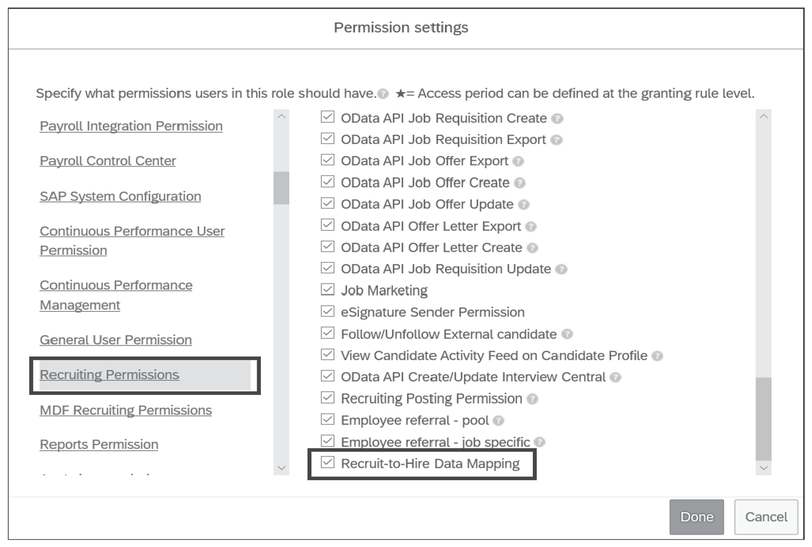The width and height of the screenshot is (812, 547).
Task: Open MDF Recruiting Permissions category
Action: 125,410
